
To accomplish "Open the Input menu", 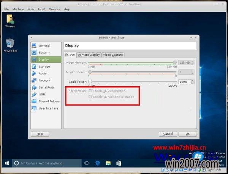I will pyautogui.click(x=41, y=9).
